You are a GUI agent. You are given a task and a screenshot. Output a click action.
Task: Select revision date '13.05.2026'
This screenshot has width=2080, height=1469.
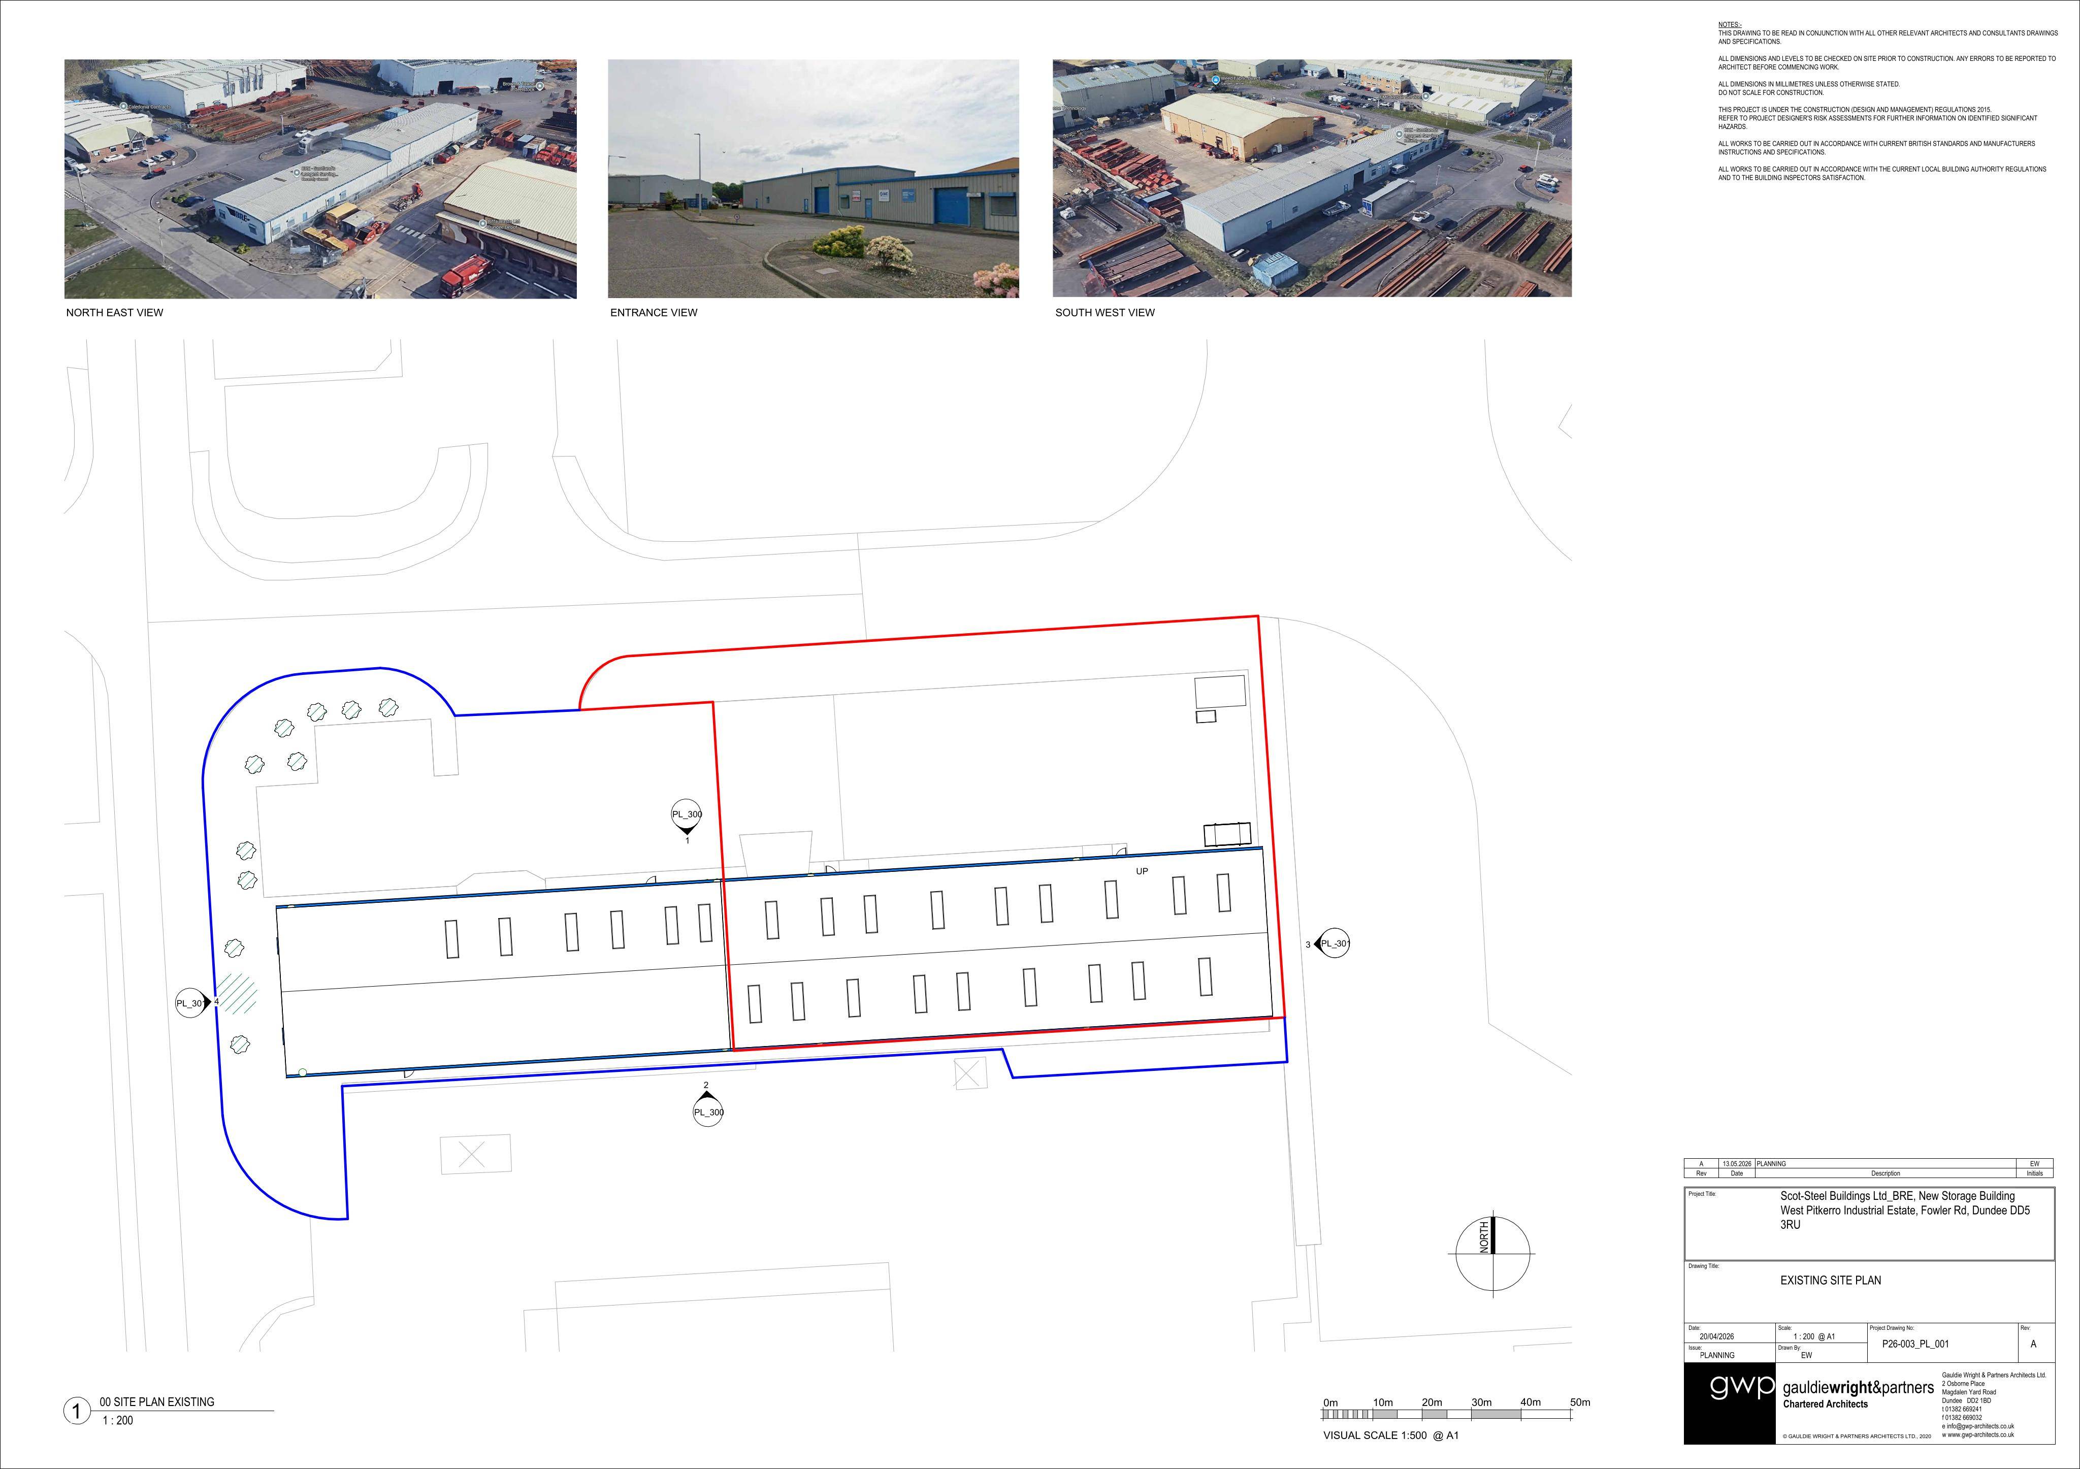(x=1737, y=1164)
